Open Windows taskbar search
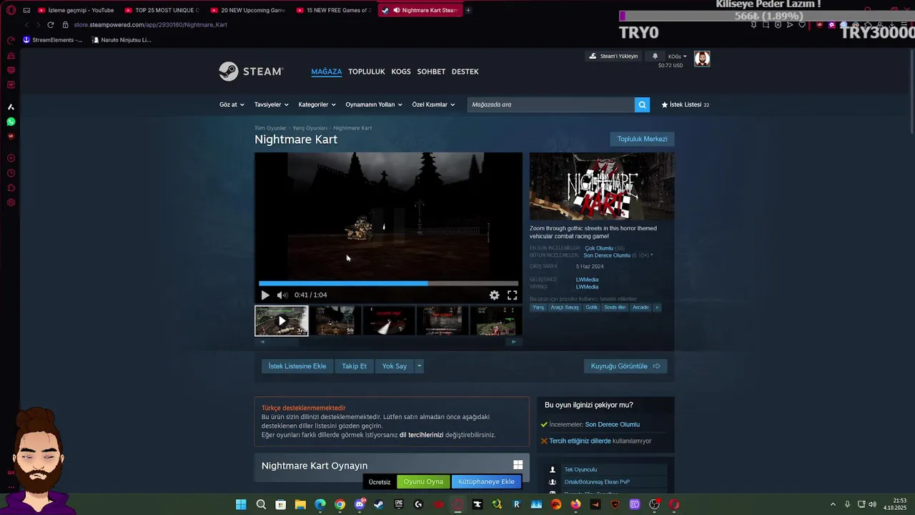The width and height of the screenshot is (915, 515). (x=261, y=504)
